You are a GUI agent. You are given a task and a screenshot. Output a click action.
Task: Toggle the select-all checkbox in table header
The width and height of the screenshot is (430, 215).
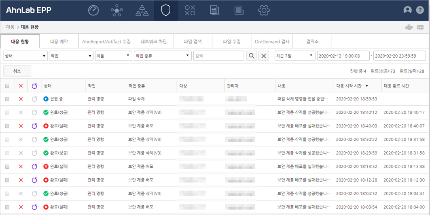(x=7, y=86)
